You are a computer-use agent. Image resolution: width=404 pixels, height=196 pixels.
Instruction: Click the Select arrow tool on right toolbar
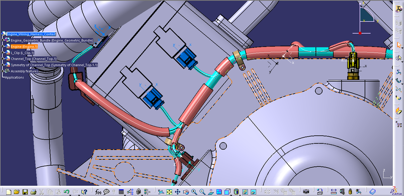399,45
